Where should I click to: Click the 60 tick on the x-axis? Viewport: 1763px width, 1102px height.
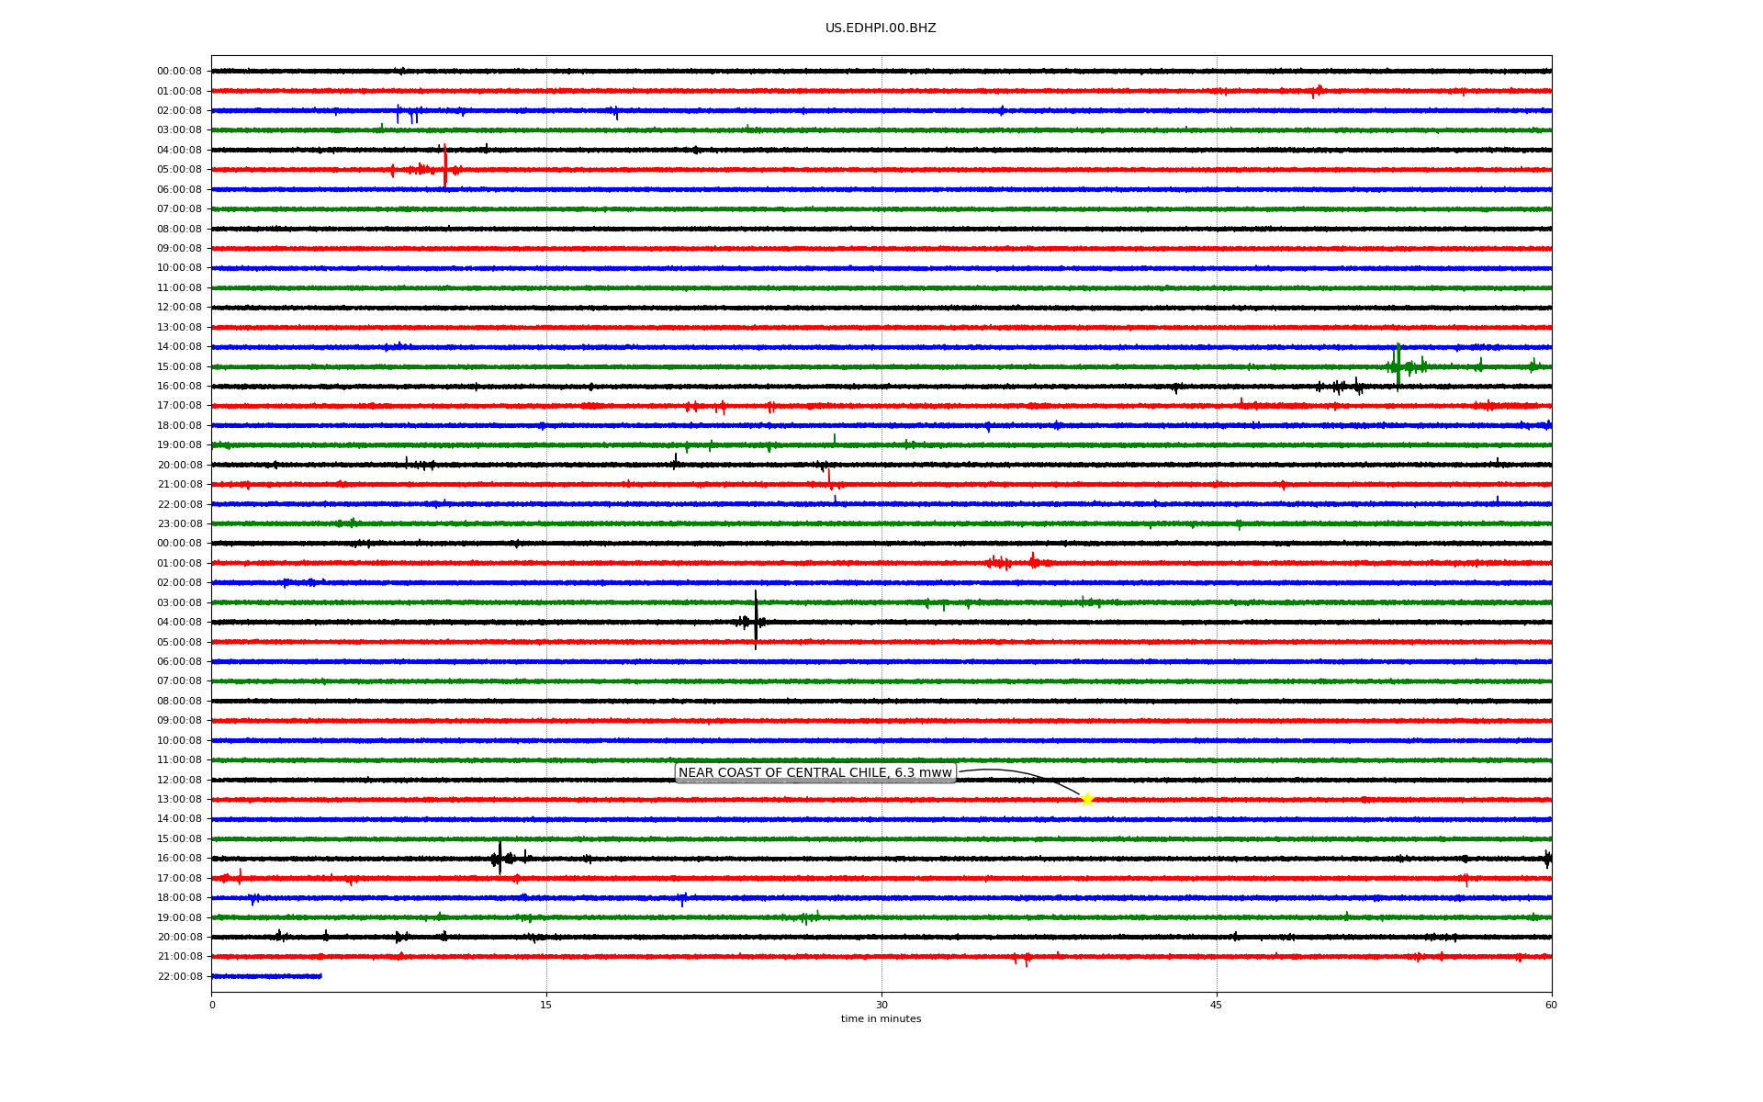tap(1551, 1005)
